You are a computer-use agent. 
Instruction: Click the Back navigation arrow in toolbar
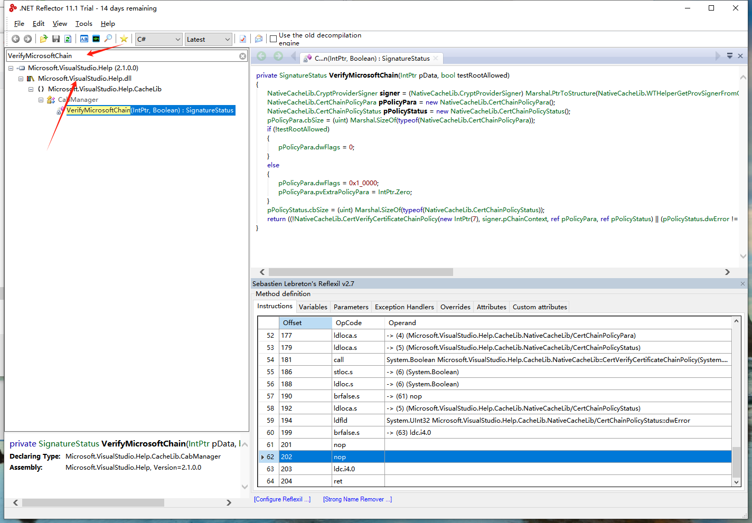[x=15, y=39]
